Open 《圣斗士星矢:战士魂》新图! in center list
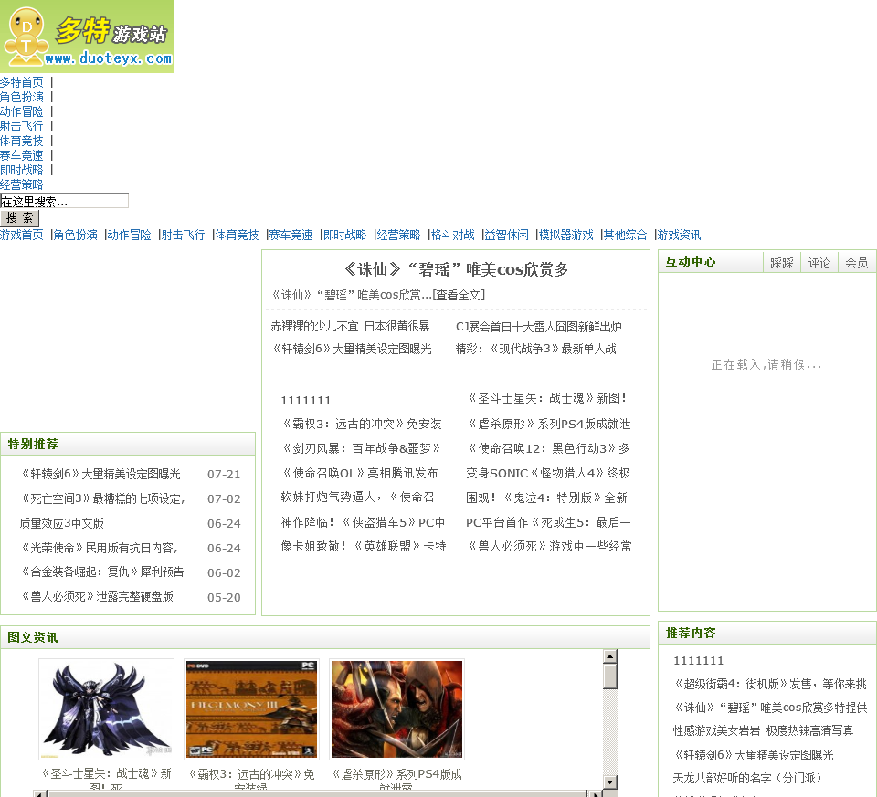Screen dimensions: 877x797 tap(547, 398)
